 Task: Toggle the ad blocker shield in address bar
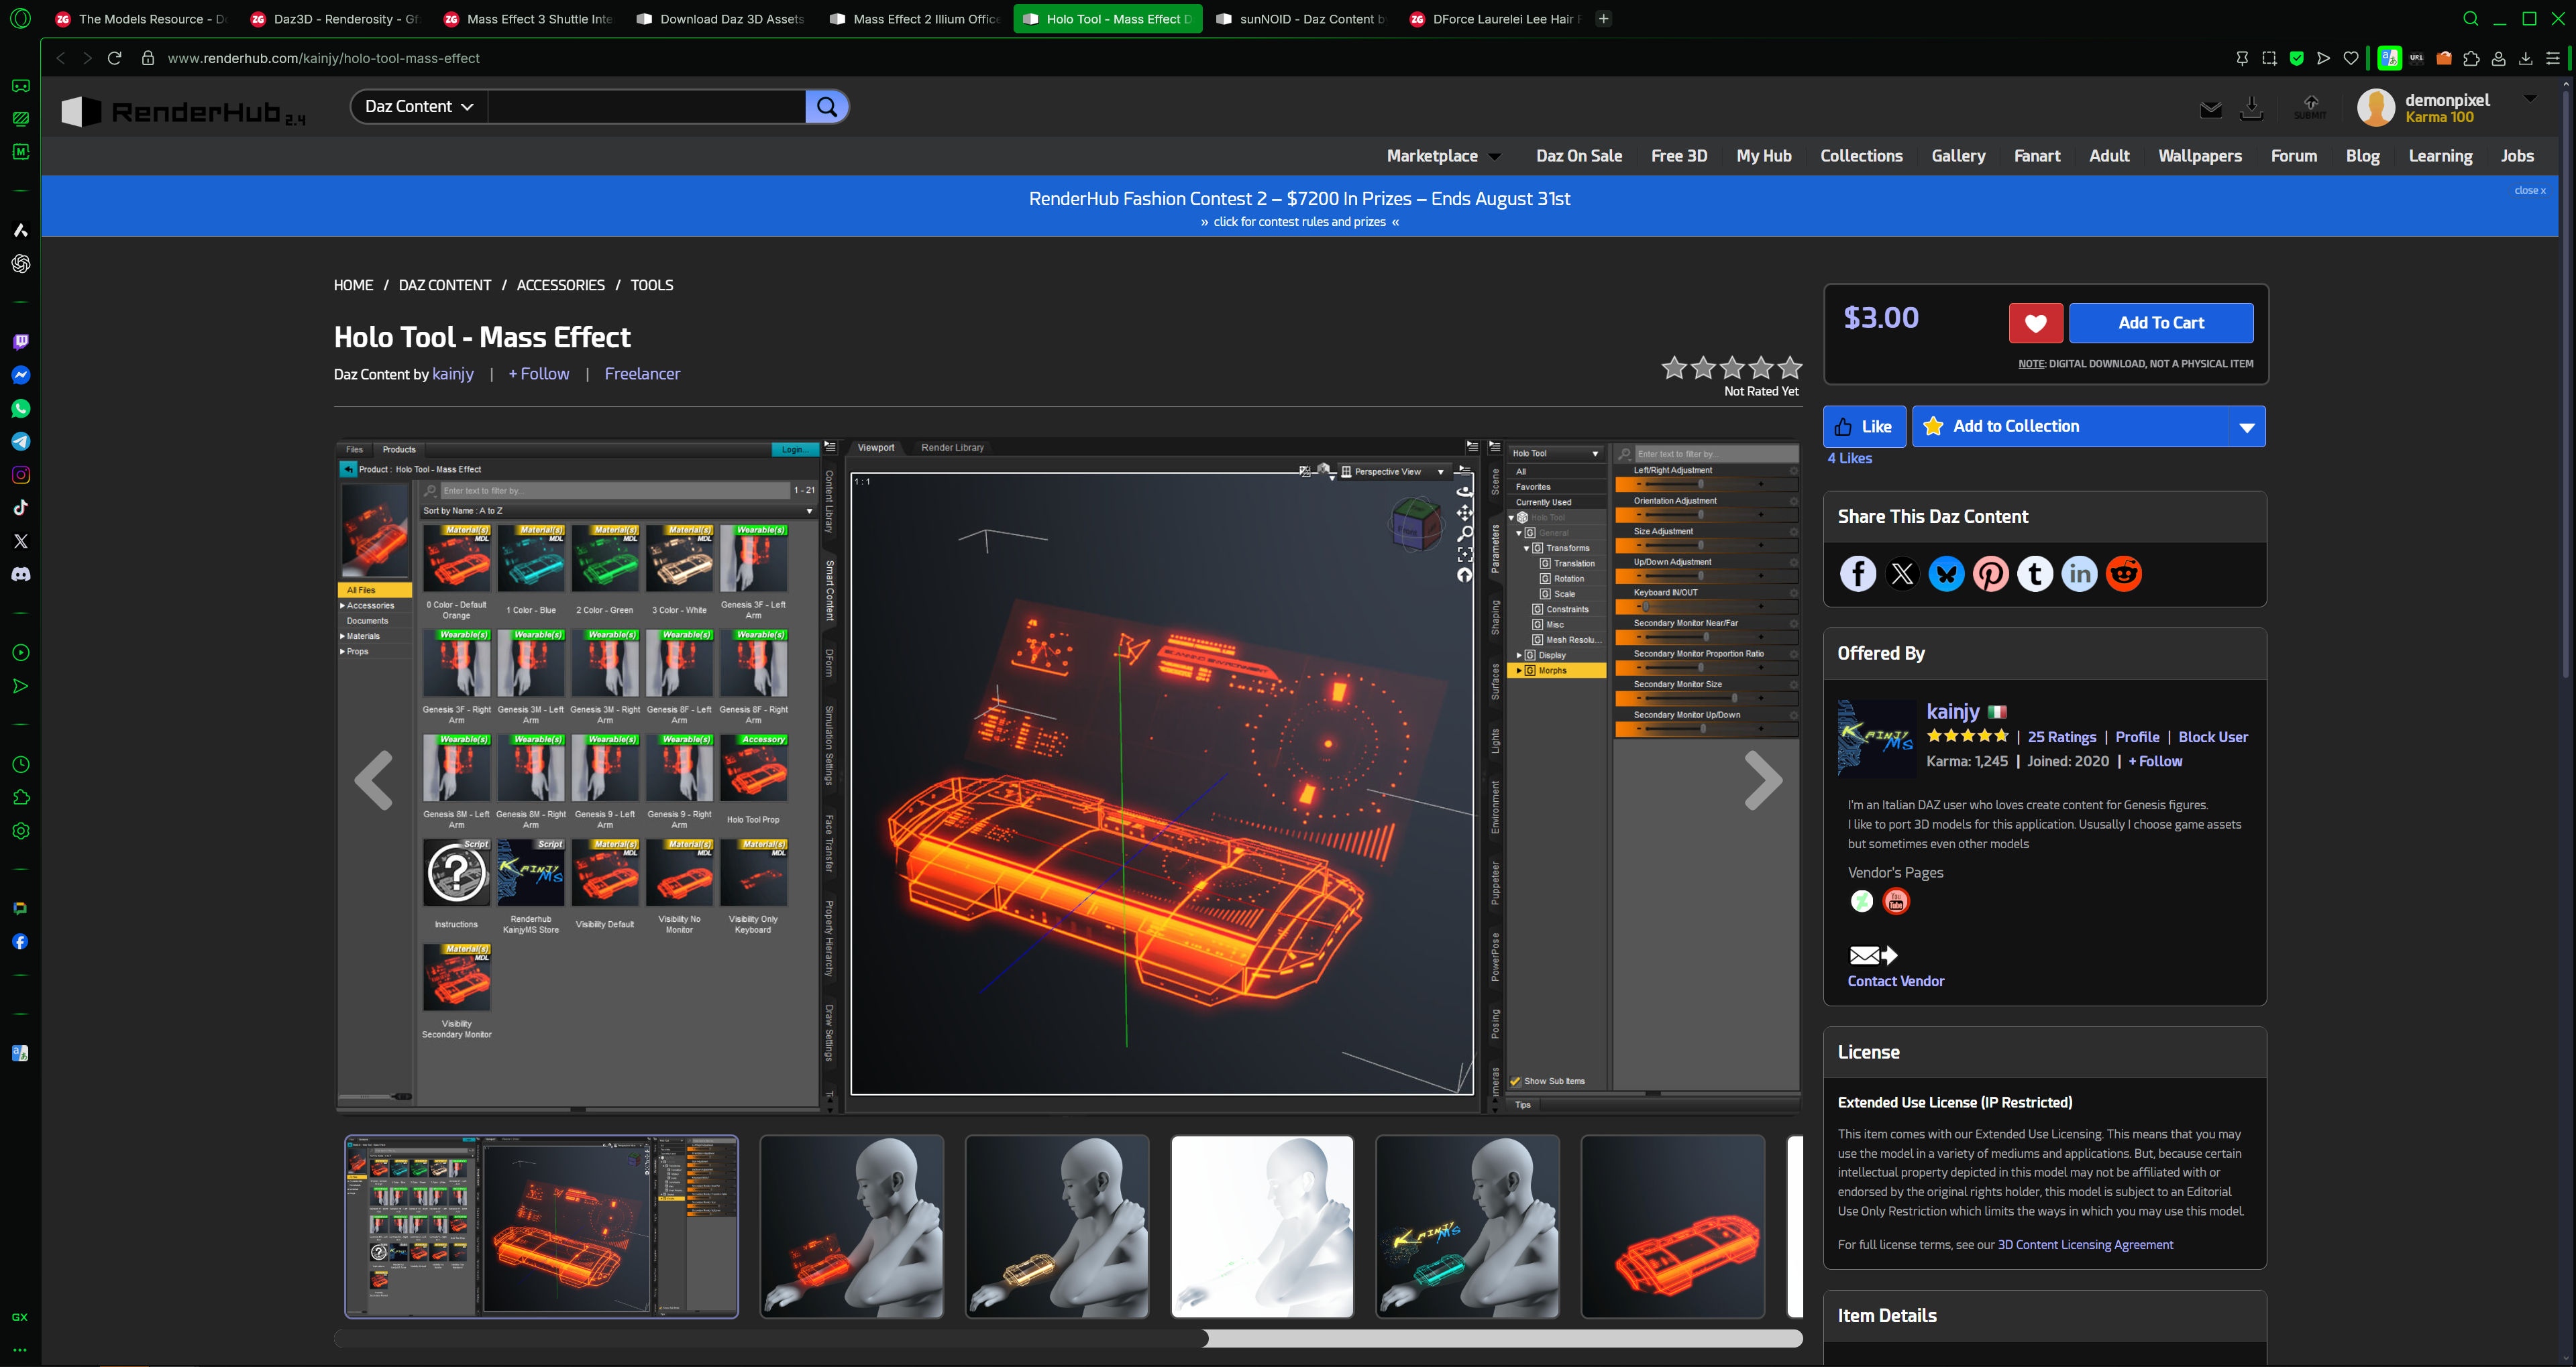coord(2297,58)
